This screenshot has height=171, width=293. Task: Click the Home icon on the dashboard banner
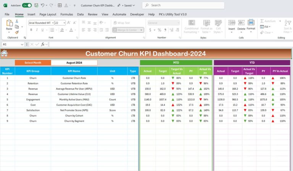coord(4,53)
